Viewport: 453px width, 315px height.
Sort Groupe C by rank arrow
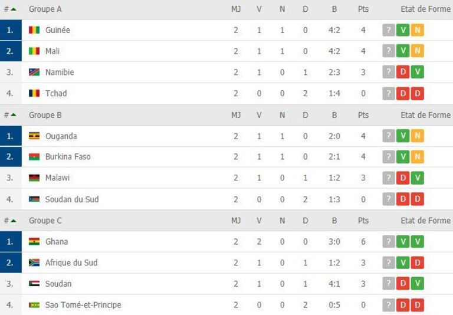pyautogui.click(x=14, y=221)
